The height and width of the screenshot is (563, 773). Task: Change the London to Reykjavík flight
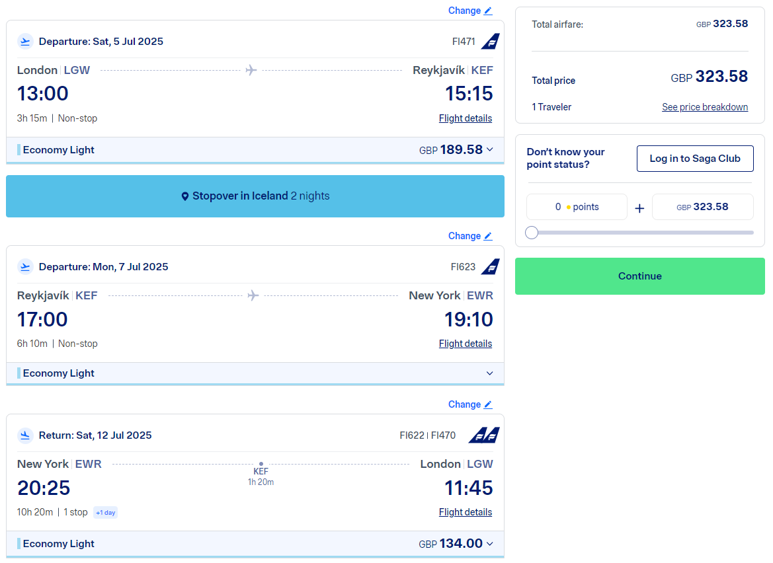[x=469, y=11]
